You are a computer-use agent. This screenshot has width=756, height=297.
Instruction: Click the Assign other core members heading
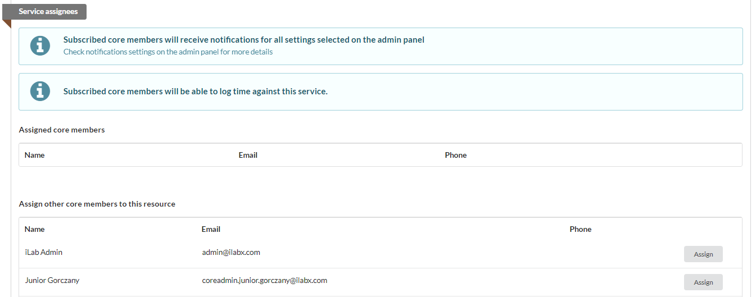[x=97, y=204]
